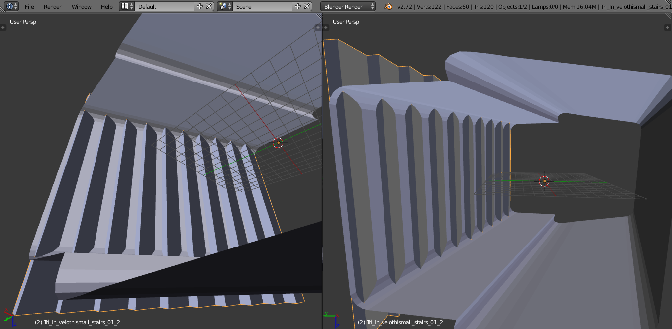Click the Default screen layout name field
Viewport: 672px width, 329px height.
coord(165,6)
